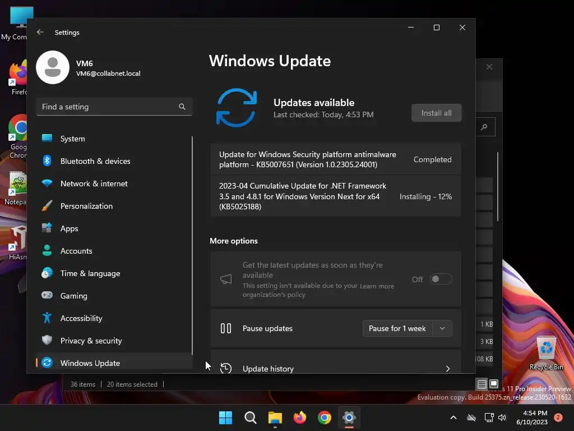Click the Find a setting search field

click(114, 107)
